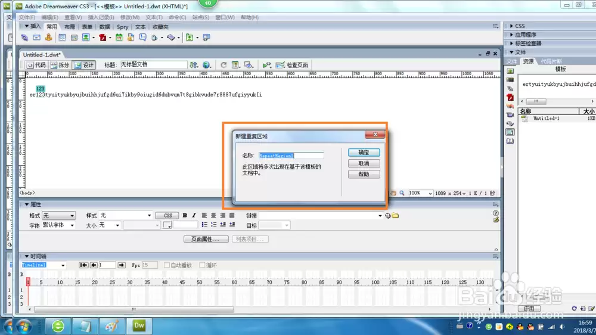This screenshot has height=335, width=596.
Task: Open the 样式 style dropdown
Action: (x=125, y=216)
